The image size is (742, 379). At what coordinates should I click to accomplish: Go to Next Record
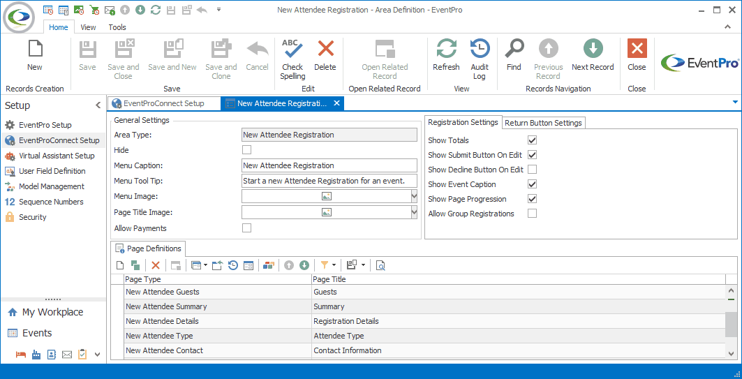tap(593, 55)
